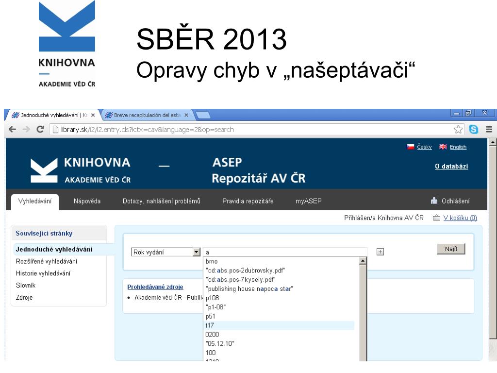Viewport: 497px width, 373px height.
Task: Click the Czech flag icon
Action: [411, 147]
